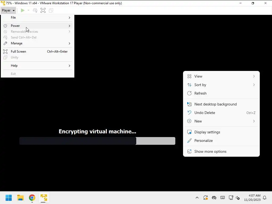Image resolution: width=272 pixels, height=204 pixels.
Task: Click VMware Player taskbar icon
Action: coord(44,198)
